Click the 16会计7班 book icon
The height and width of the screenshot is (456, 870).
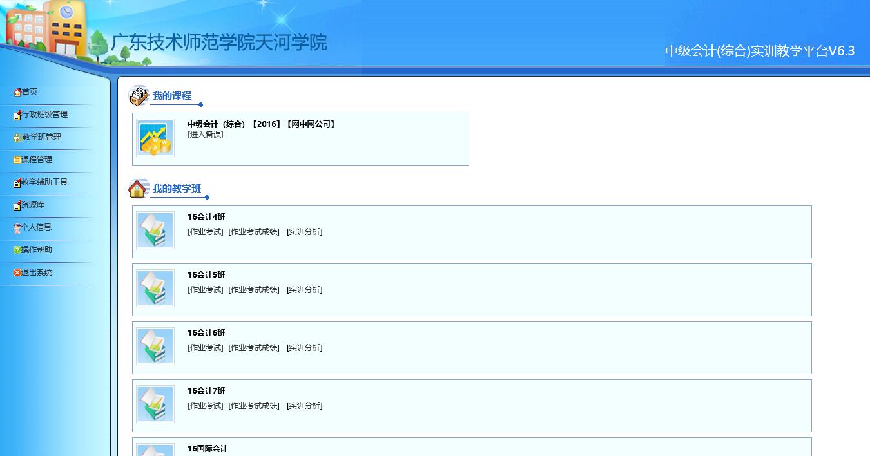[155, 404]
